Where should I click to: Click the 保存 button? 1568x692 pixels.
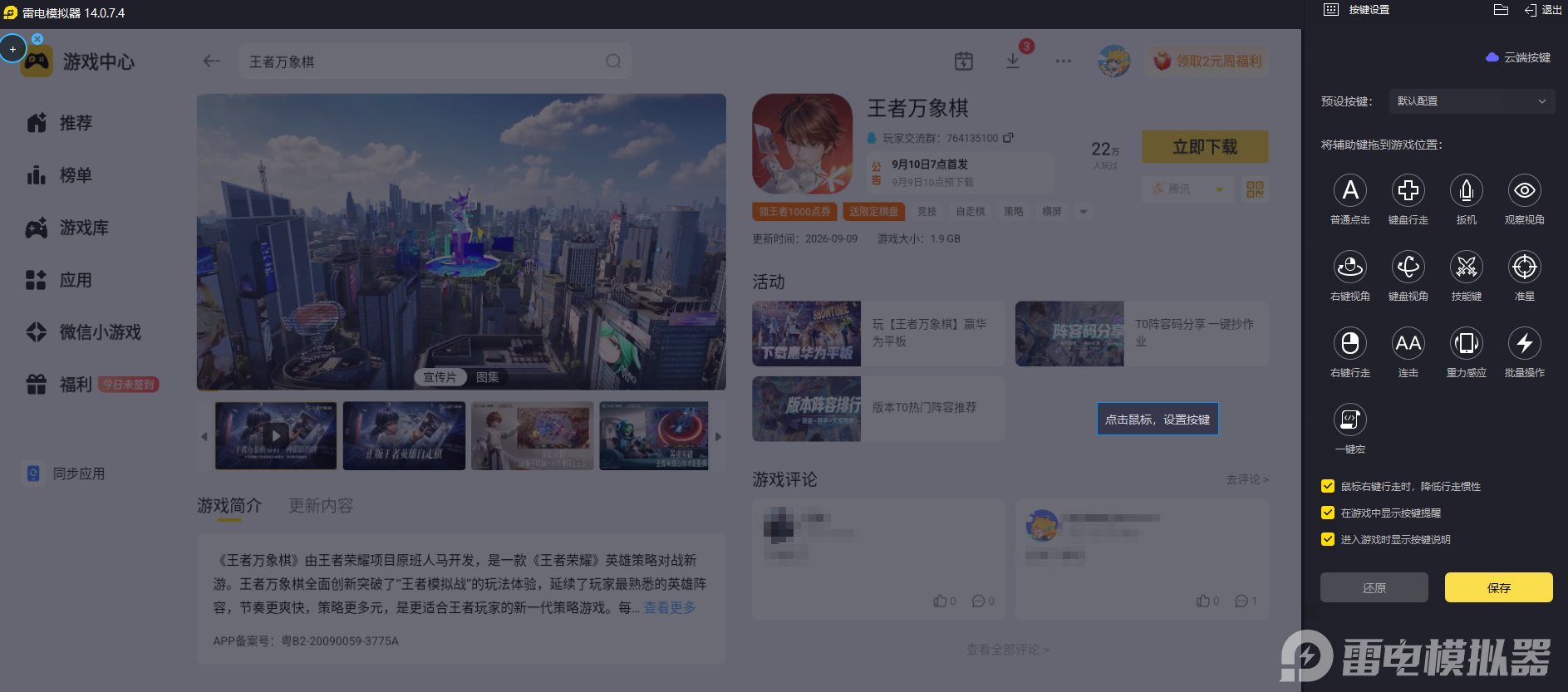pyautogui.click(x=1498, y=587)
